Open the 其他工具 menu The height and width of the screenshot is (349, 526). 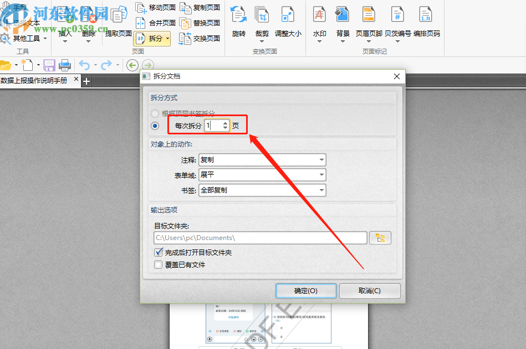pos(25,38)
